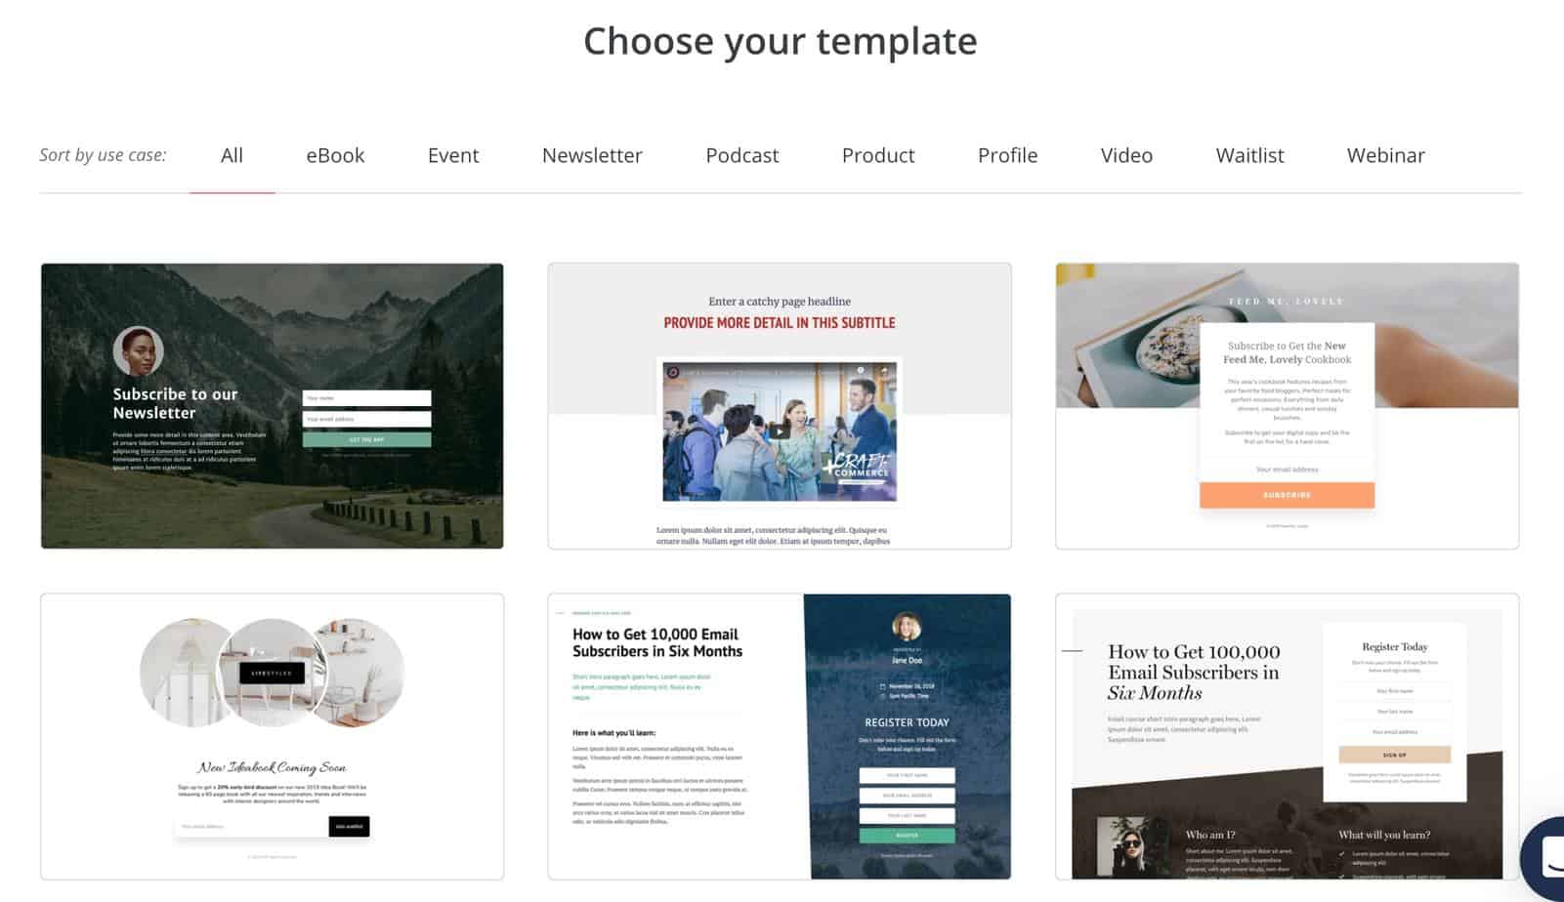Image resolution: width=1564 pixels, height=902 pixels.
Task: Click the orange Subscribe button in cookbook template
Action: pyautogui.click(x=1287, y=495)
